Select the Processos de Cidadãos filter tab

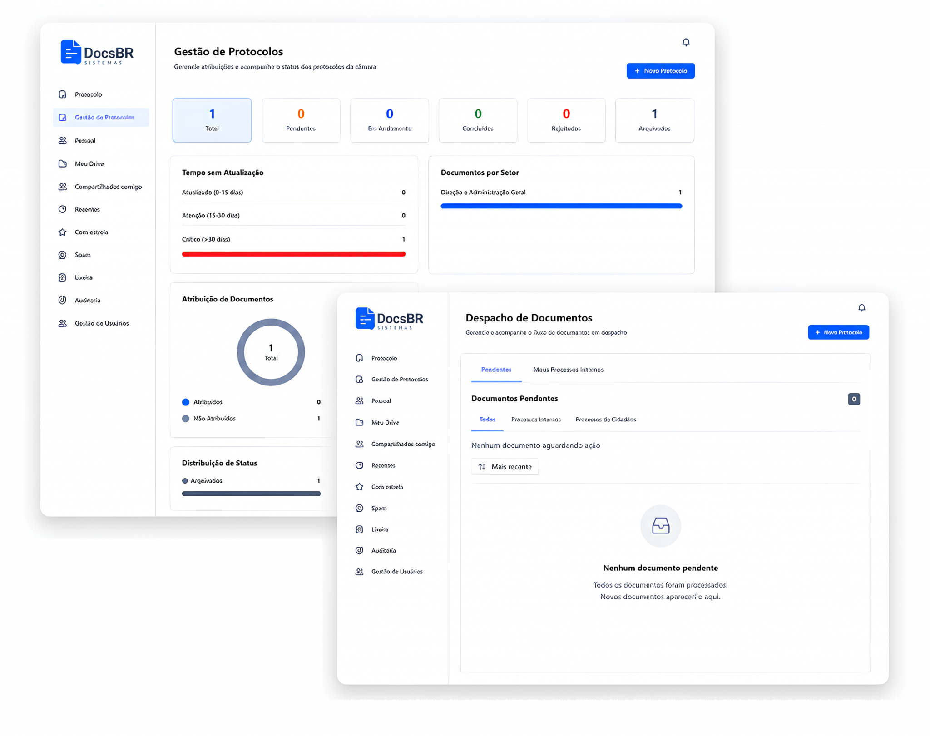605,420
